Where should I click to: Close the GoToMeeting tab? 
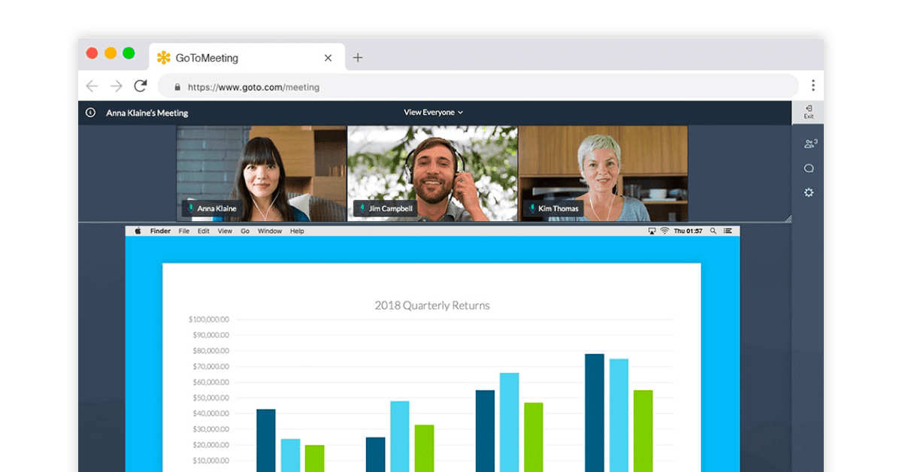pyautogui.click(x=328, y=58)
